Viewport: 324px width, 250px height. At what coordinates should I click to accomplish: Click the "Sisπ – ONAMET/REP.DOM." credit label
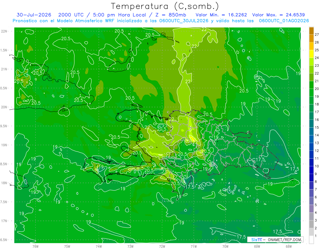pyautogui.click(x=275, y=239)
